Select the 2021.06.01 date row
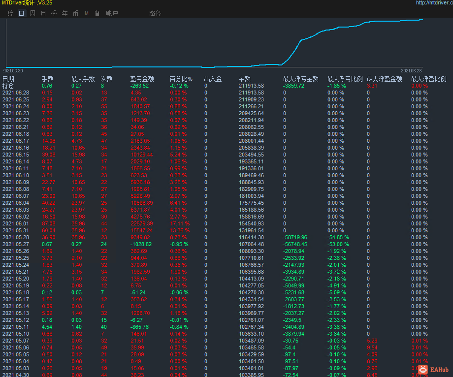 click(x=16, y=223)
